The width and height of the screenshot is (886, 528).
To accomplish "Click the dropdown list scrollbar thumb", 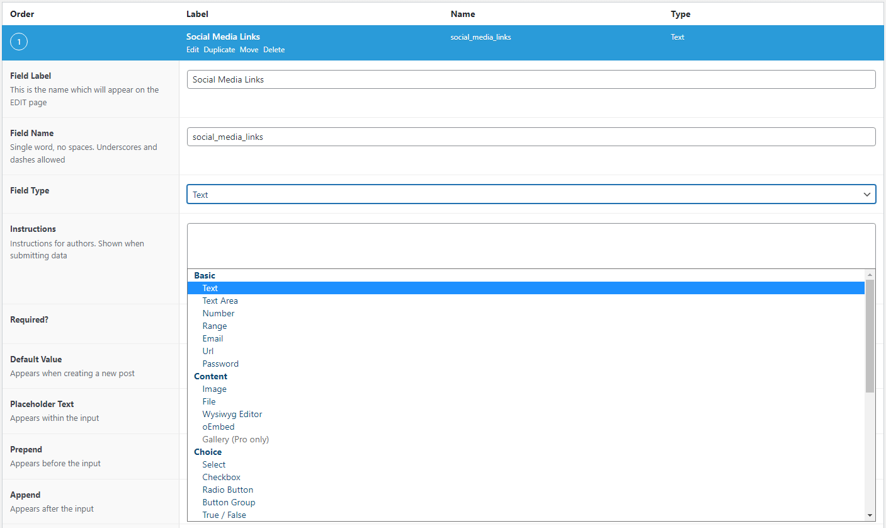I will [x=870, y=336].
